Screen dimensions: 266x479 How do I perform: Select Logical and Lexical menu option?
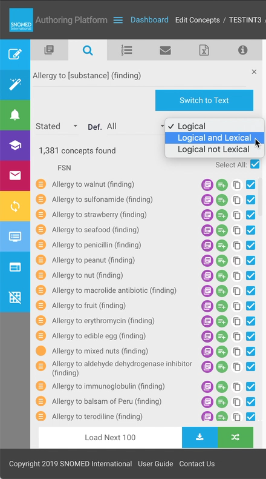[x=214, y=138]
